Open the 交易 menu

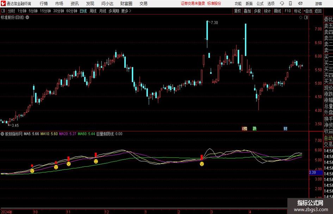tap(143, 4)
